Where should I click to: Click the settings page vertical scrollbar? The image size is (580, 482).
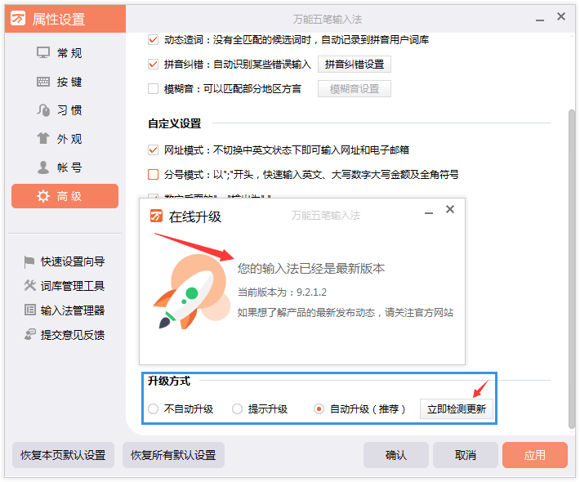click(572, 269)
